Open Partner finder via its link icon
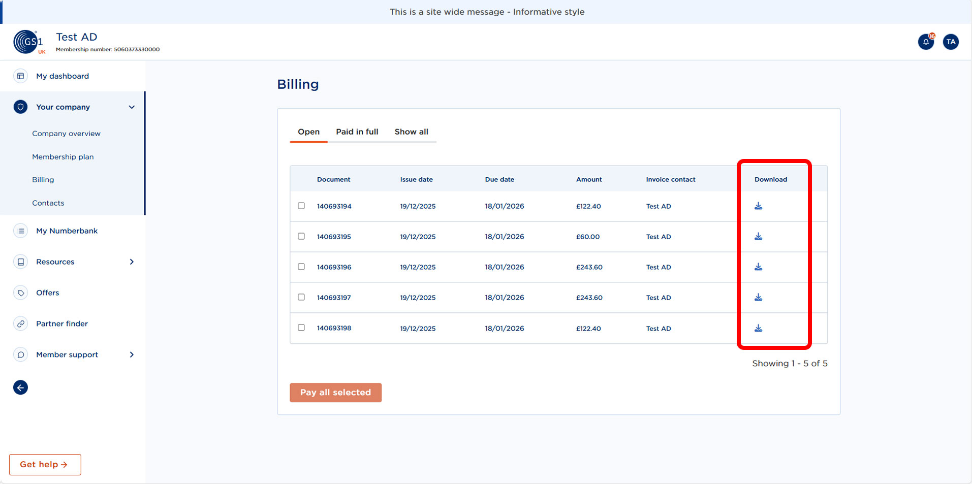This screenshot has height=484, width=972. 20,324
